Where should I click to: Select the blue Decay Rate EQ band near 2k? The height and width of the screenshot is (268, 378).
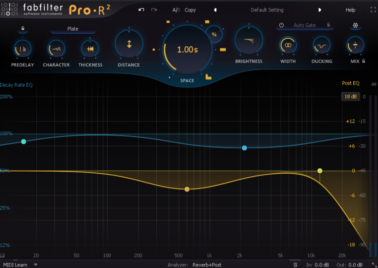(244, 148)
